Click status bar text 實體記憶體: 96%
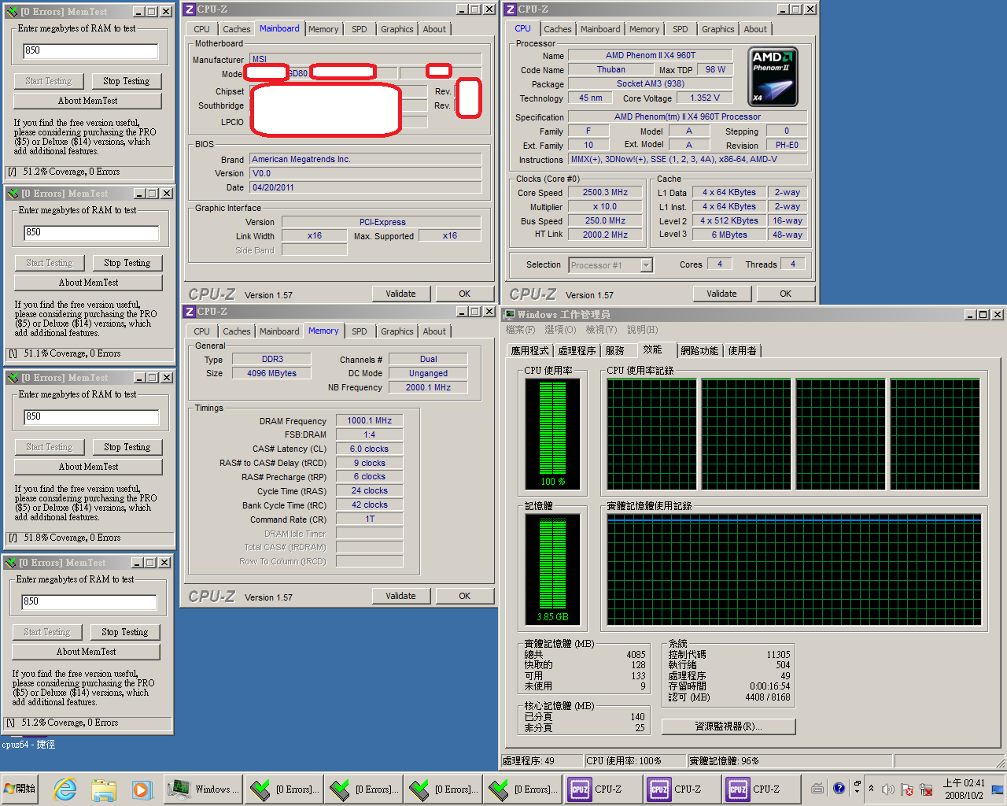Image resolution: width=1007 pixels, height=806 pixels. pos(725,761)
